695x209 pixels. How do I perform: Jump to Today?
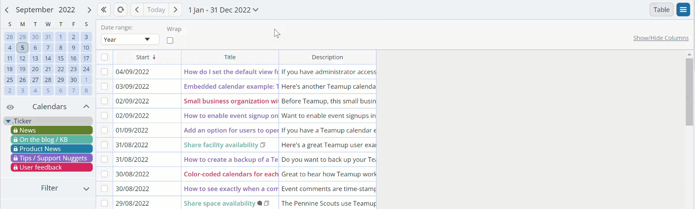[156, 10]
